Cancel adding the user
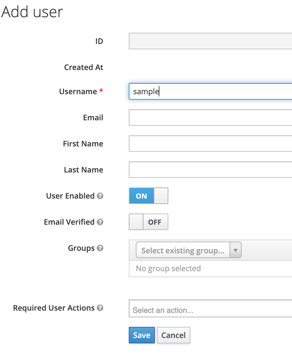The height and width of the screenshot is (359, 292). 173,335
